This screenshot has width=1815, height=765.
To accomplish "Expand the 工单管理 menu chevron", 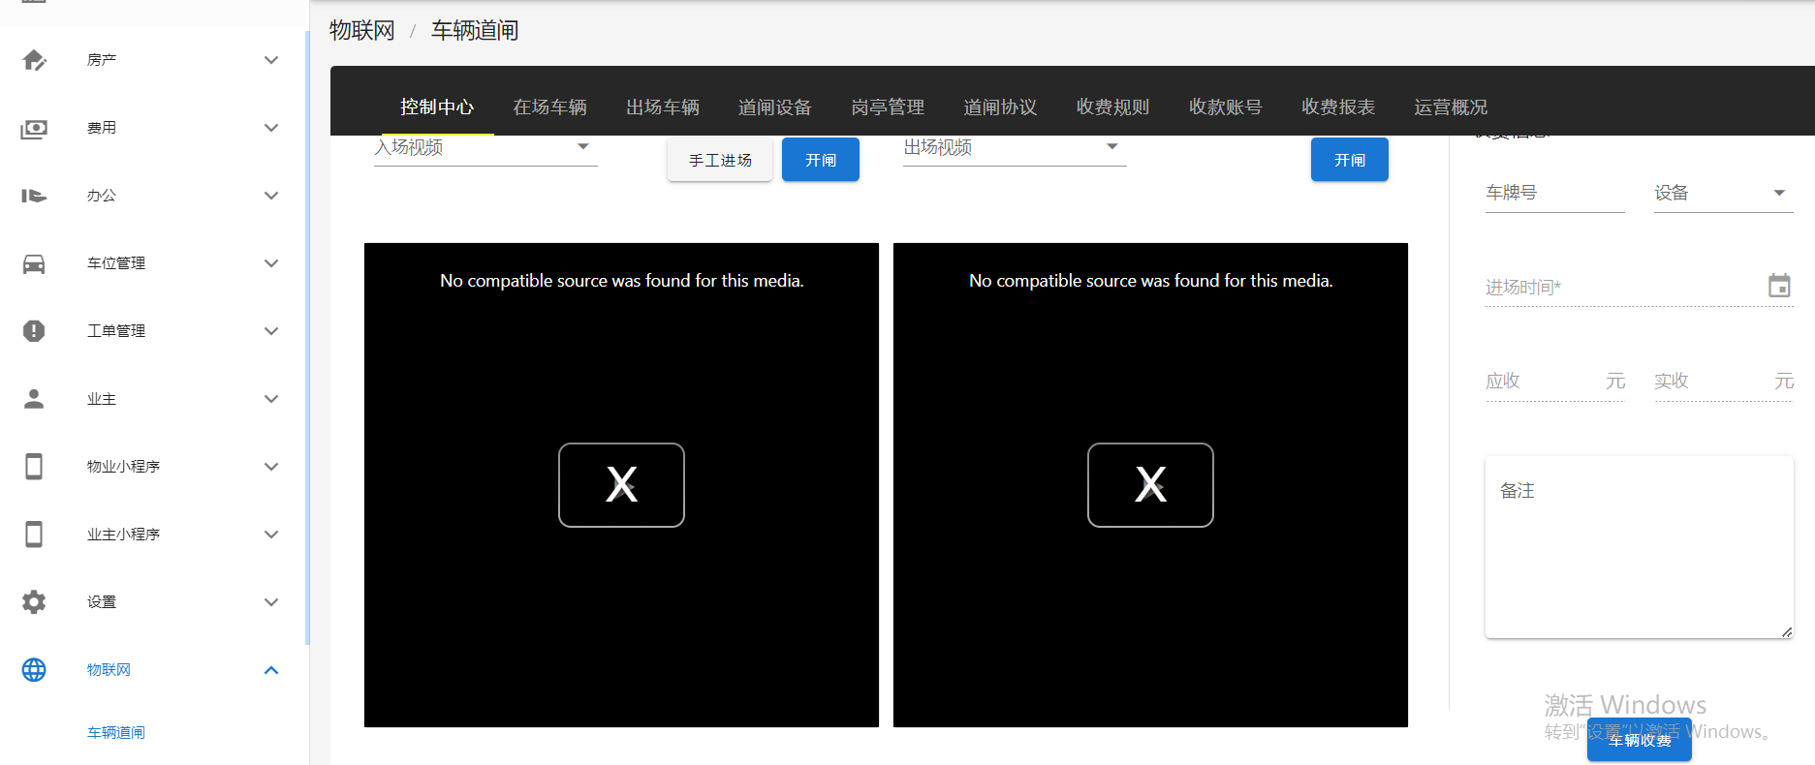I will coord(271,331).
